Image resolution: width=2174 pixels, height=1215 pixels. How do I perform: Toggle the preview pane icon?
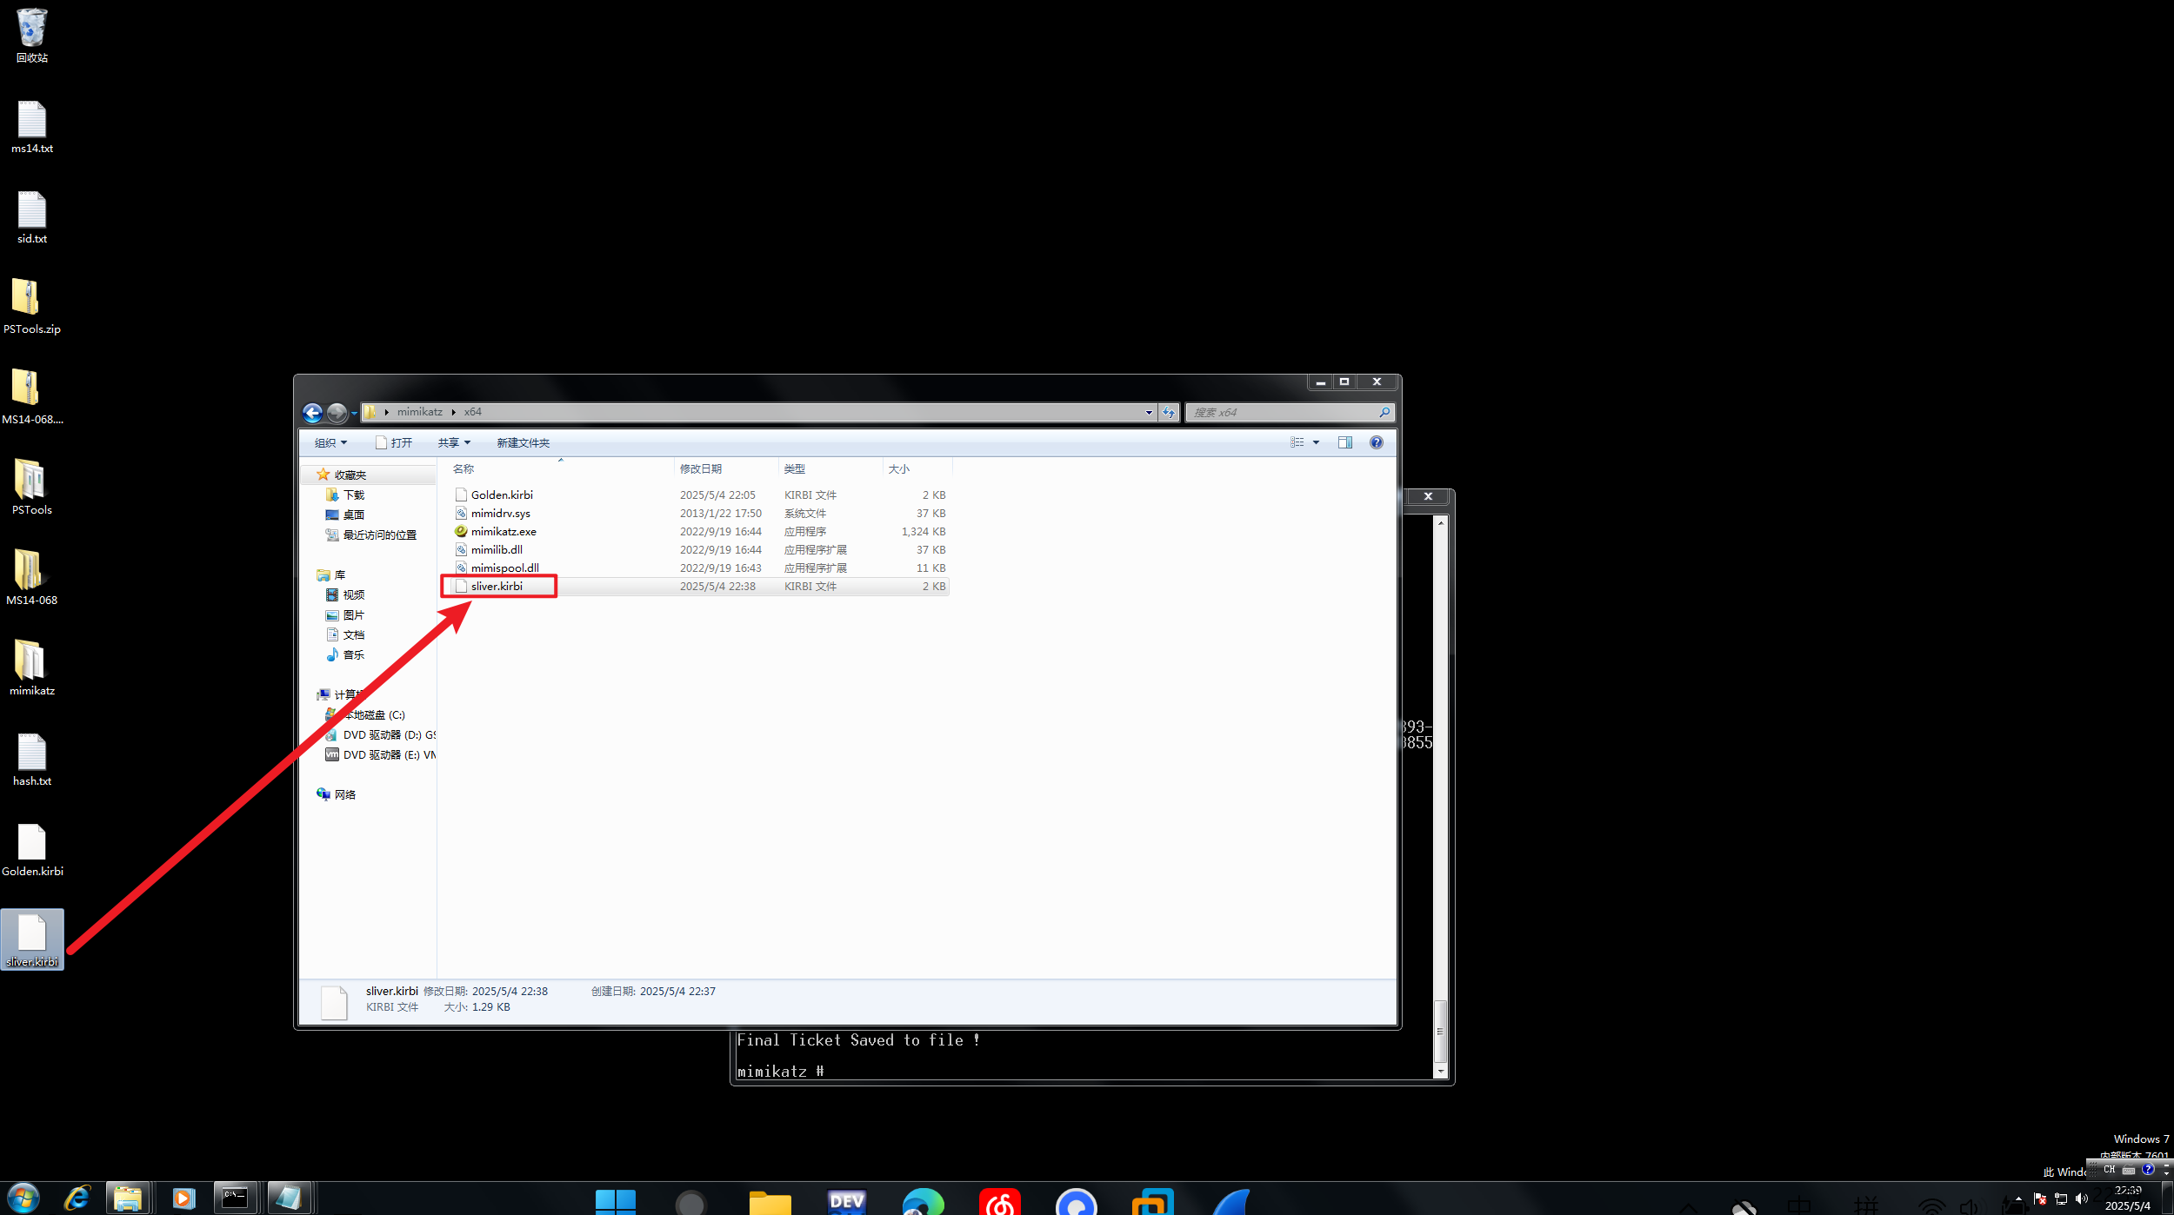pos(1344,442)
